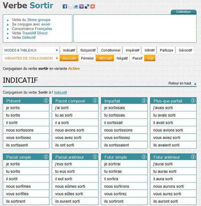201x206 pixels.
Task: Open the Définition tab
Action: [183, 12]
